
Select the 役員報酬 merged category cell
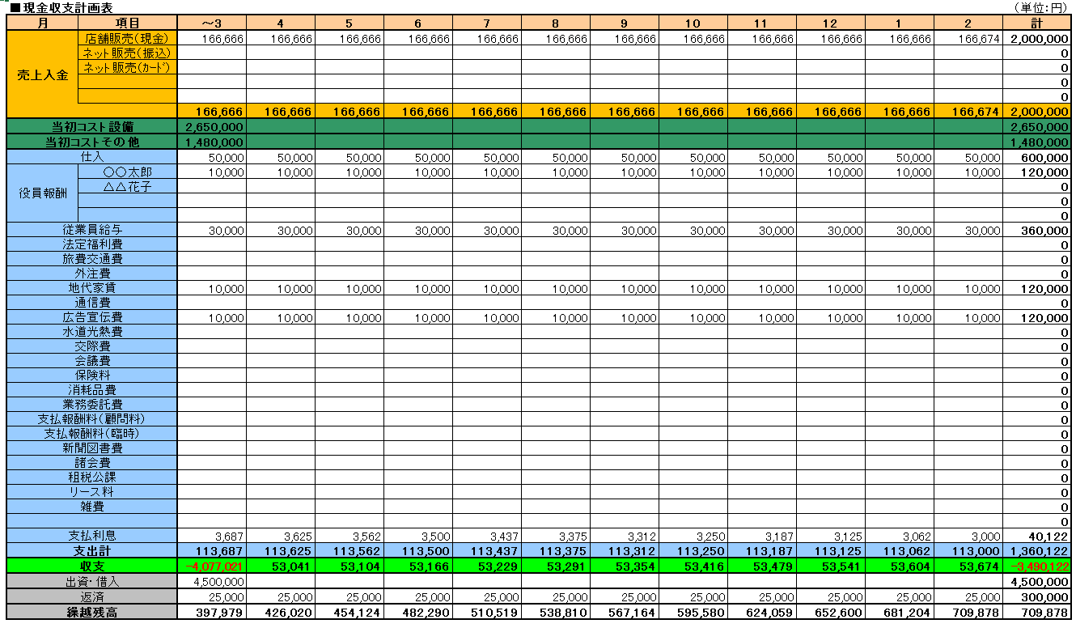(x=42, y=193)
